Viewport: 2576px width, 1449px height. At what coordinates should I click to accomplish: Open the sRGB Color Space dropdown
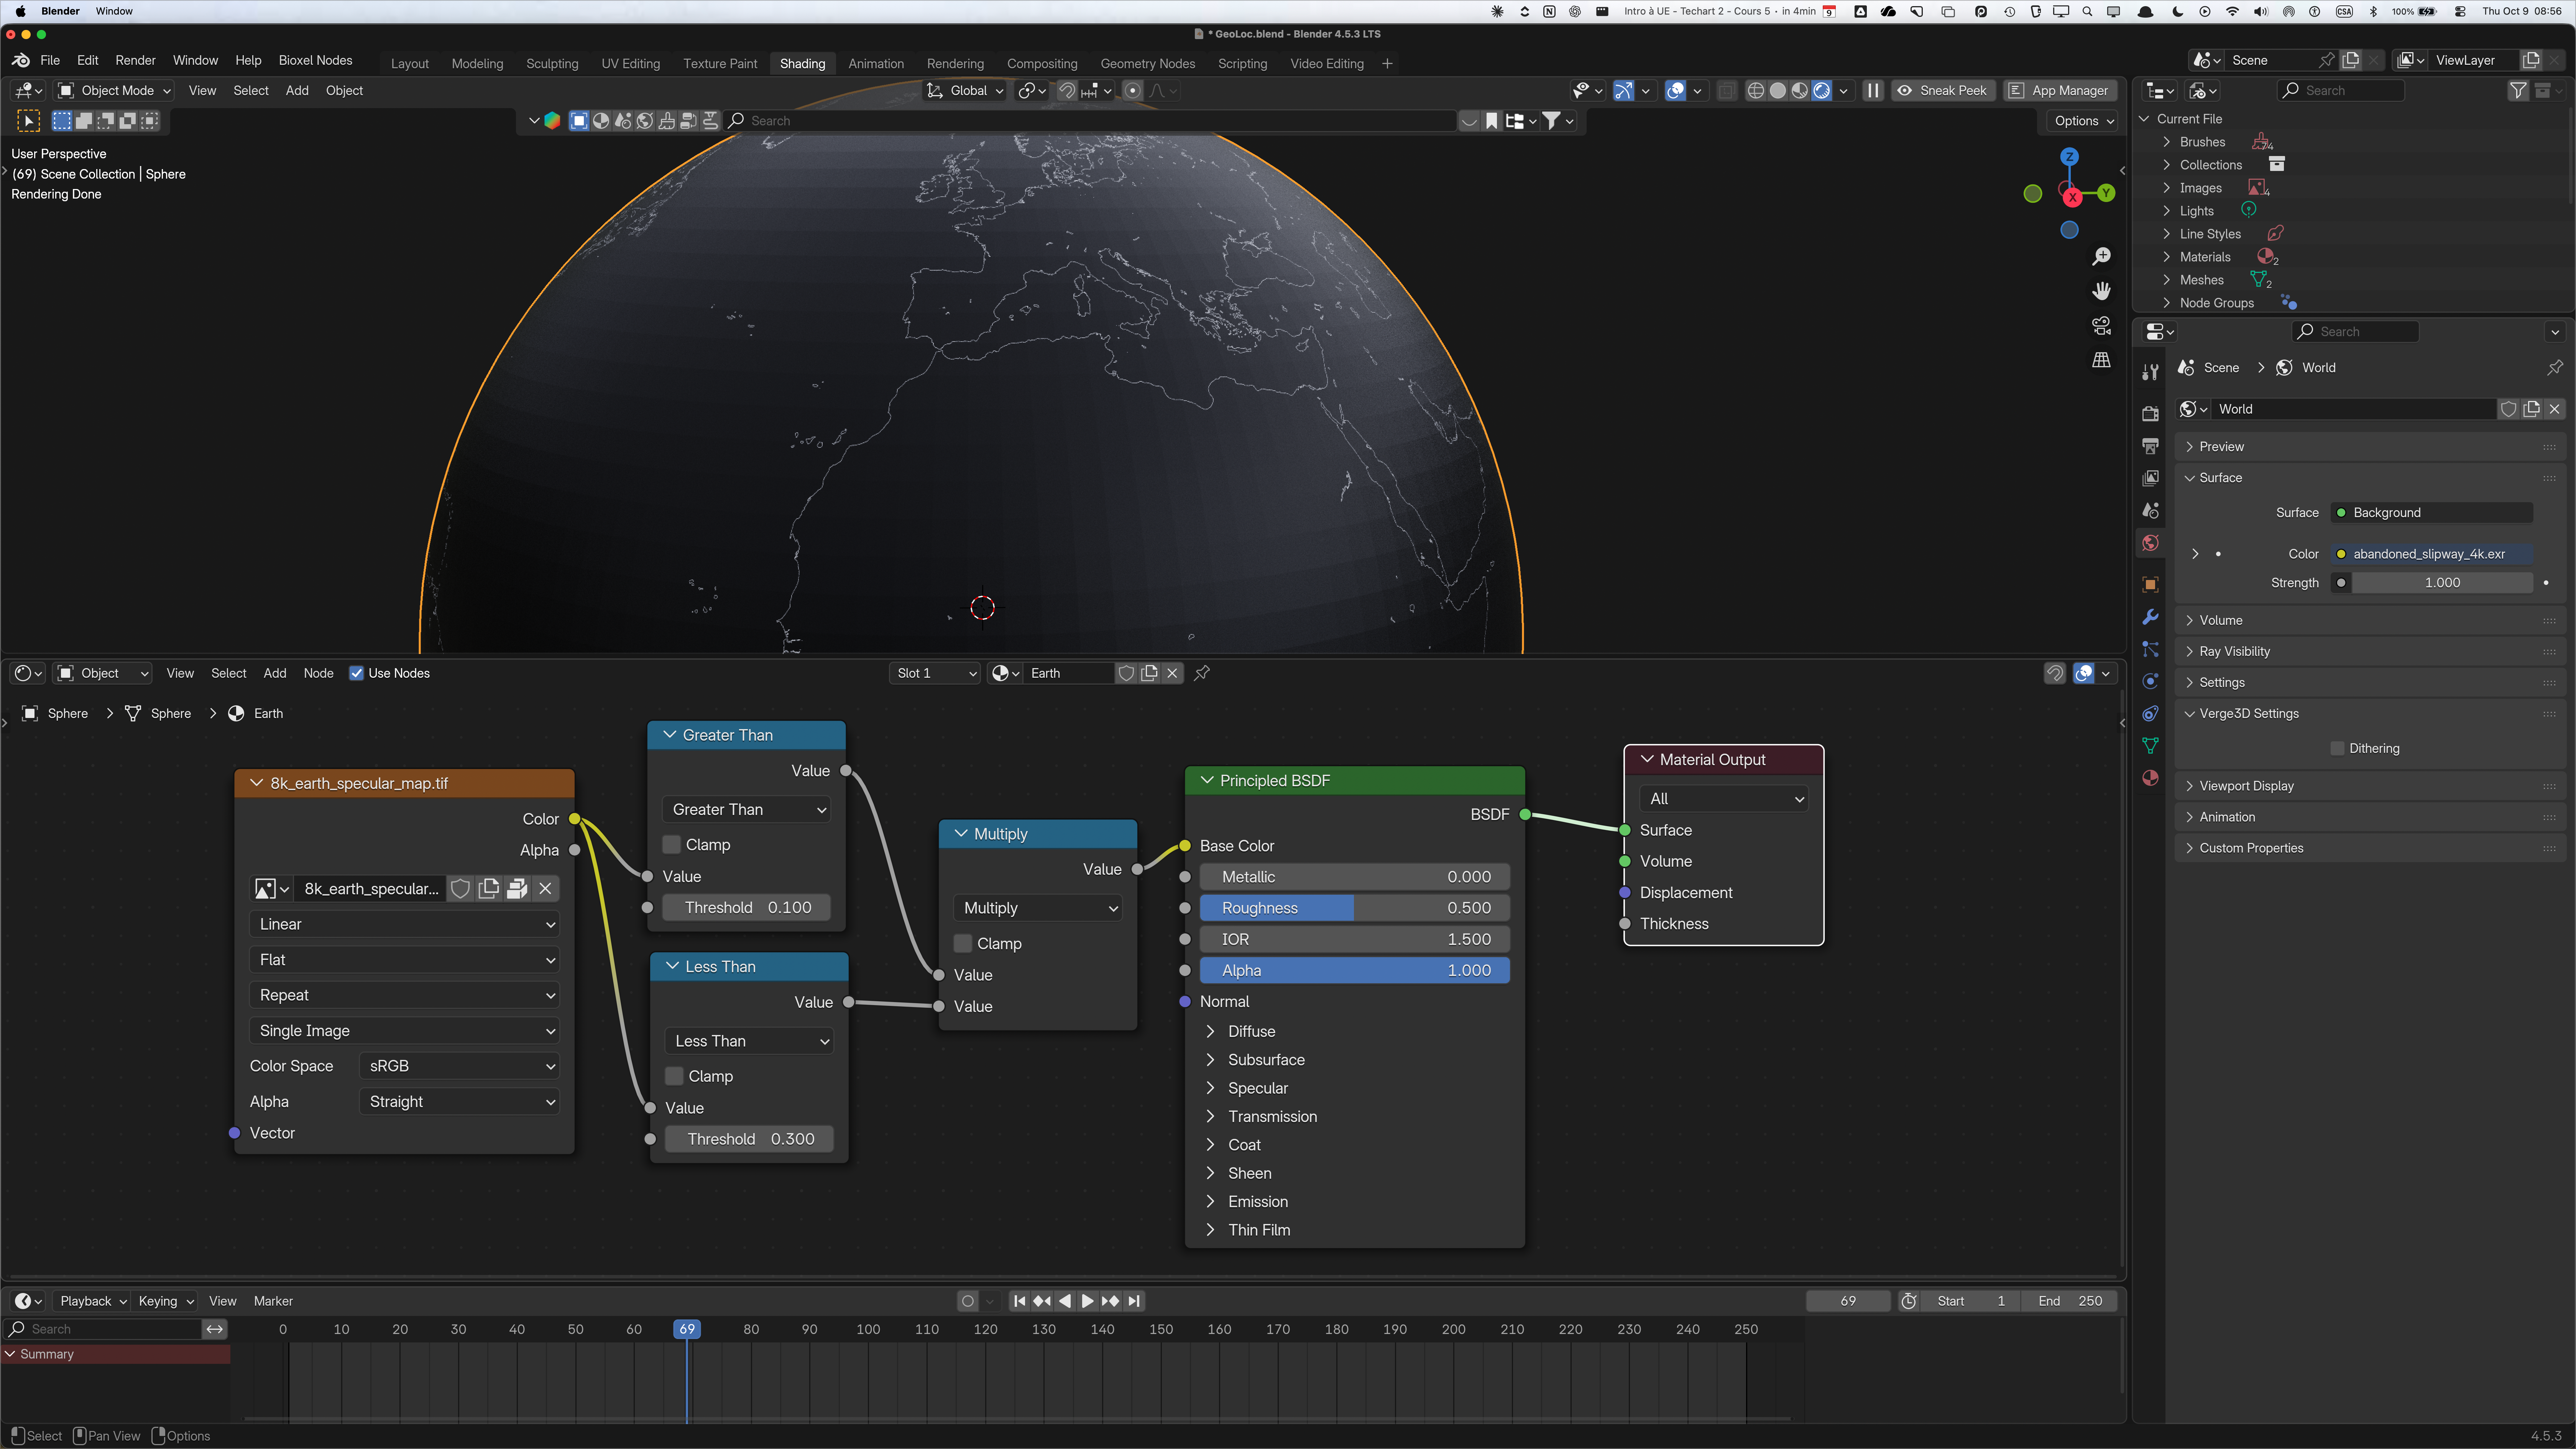pos(459,1066)
